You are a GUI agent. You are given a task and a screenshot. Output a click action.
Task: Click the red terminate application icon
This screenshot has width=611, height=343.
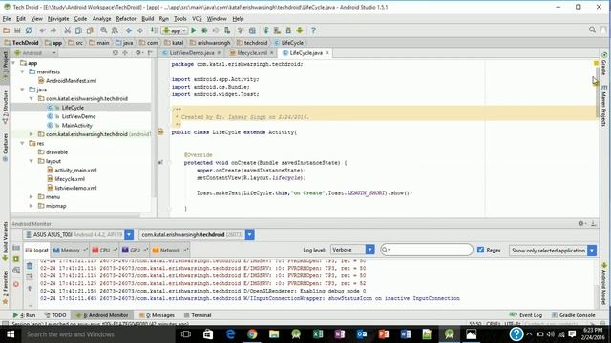coord(16,284)
